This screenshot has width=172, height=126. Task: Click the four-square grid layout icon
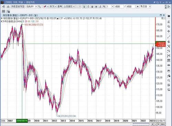3,11
